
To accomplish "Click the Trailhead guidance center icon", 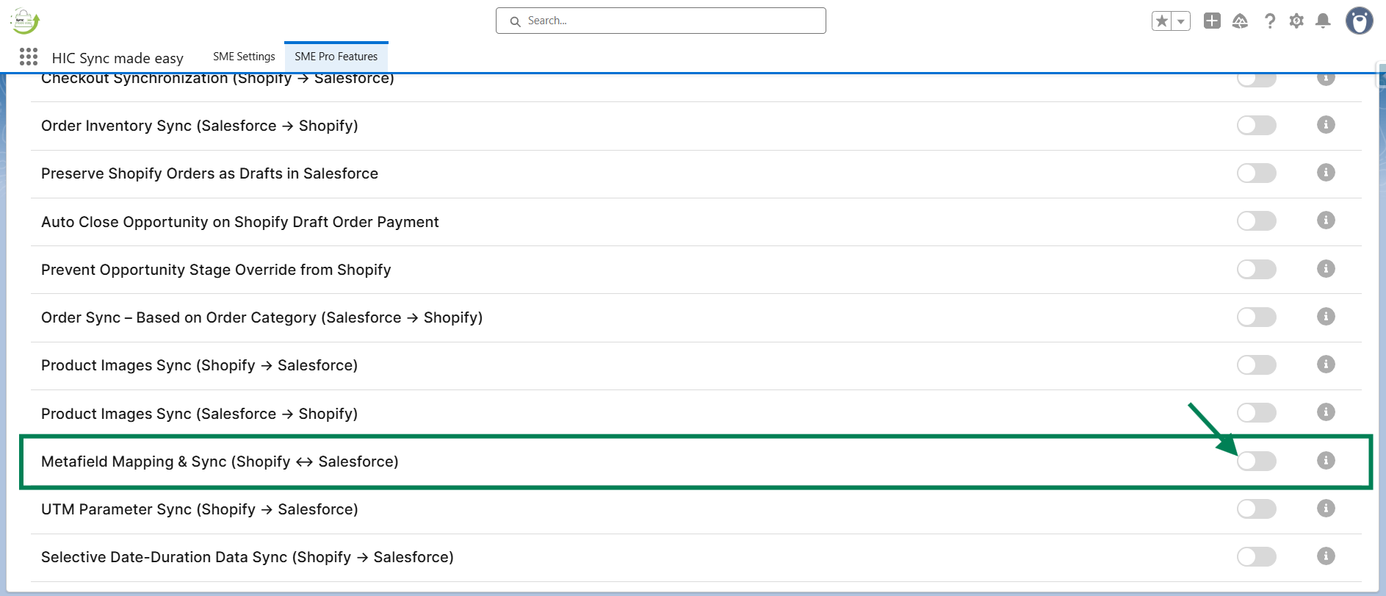I will [x=1240, y=21].
